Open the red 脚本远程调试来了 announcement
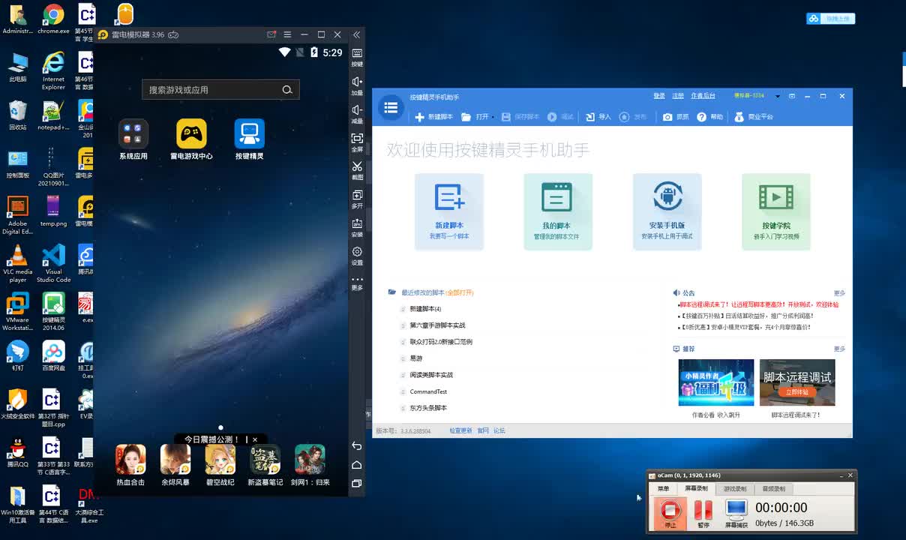Viewport: 906px width, 540px height. 758,304
